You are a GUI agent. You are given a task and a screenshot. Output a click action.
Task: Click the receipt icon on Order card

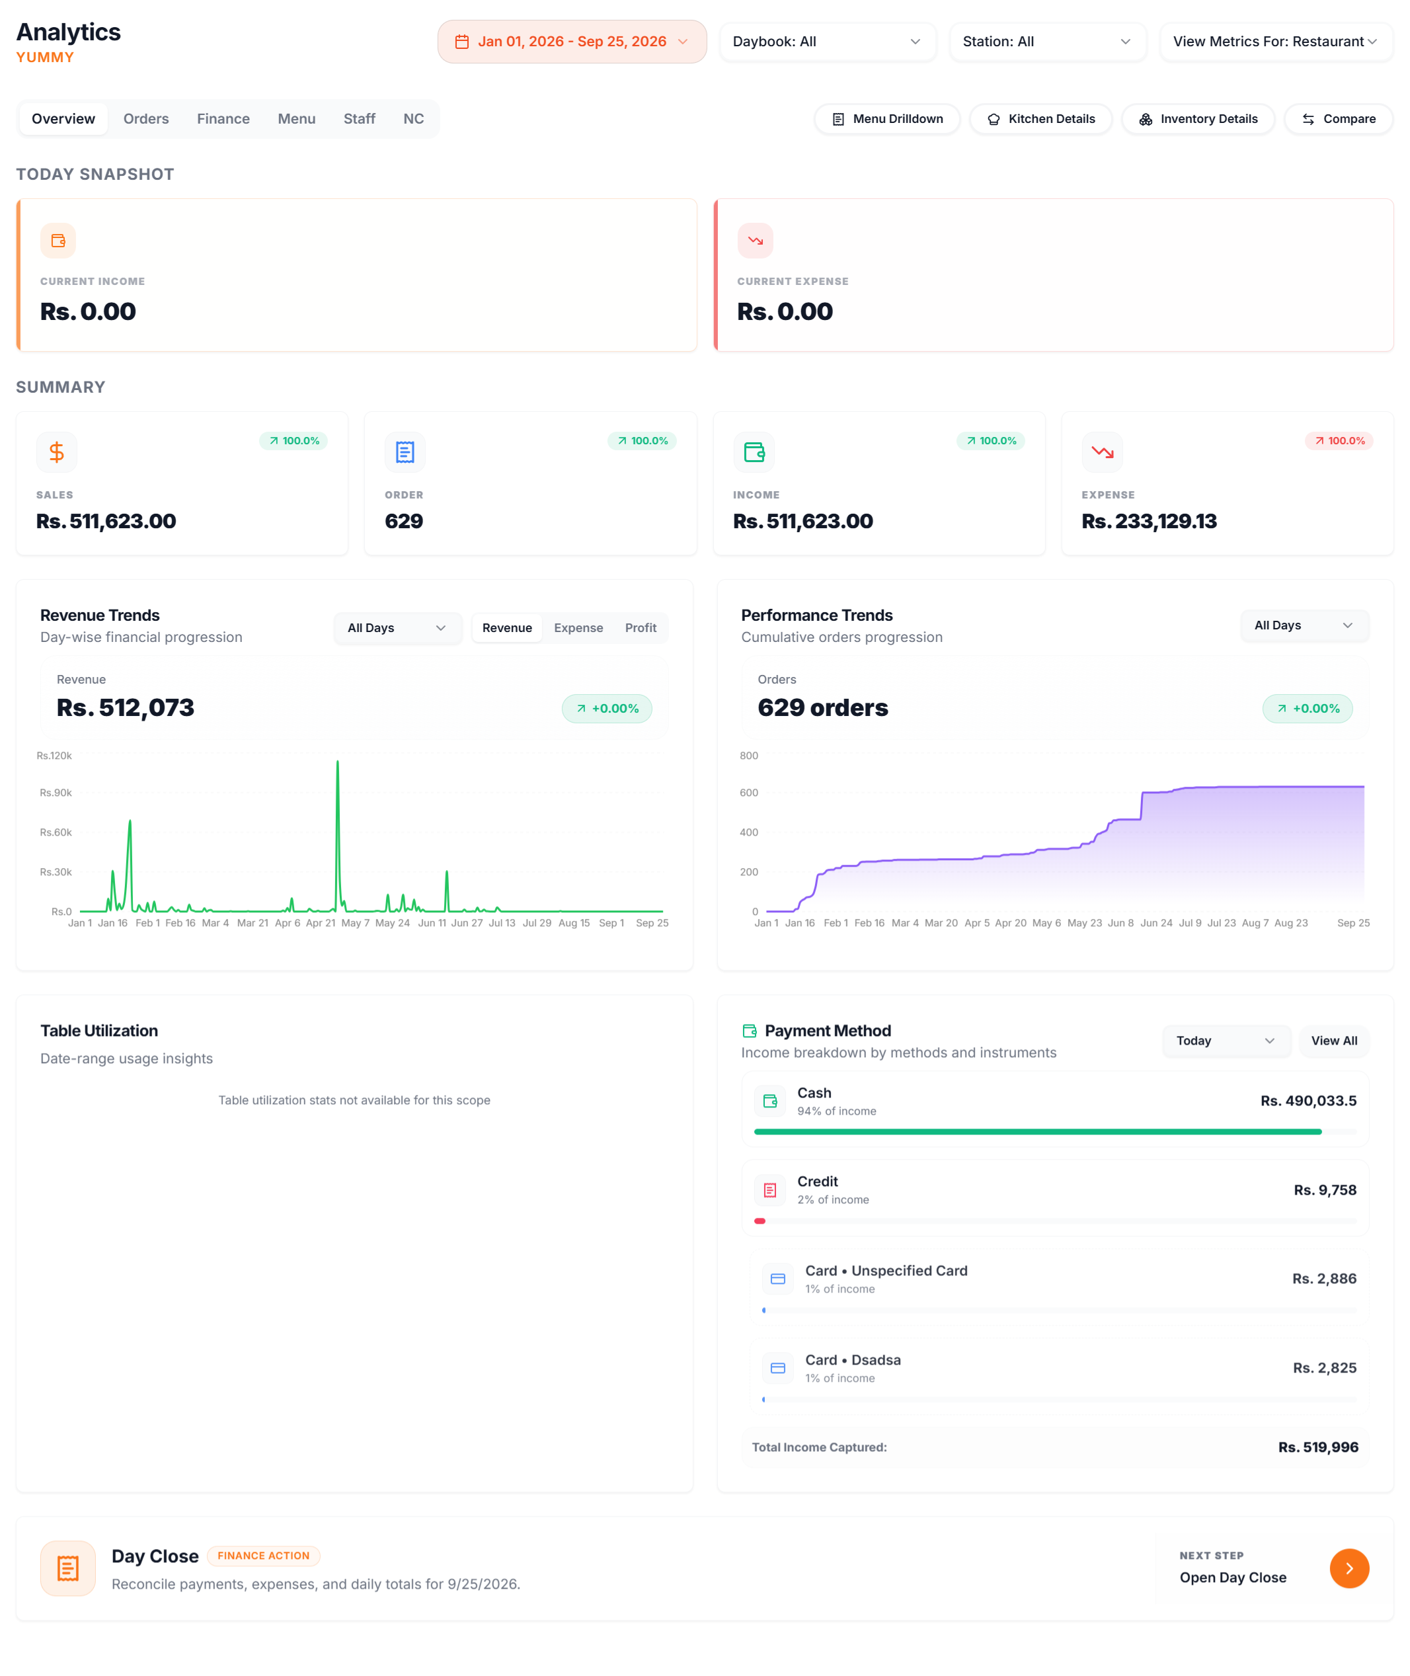[x=405, y=452]
